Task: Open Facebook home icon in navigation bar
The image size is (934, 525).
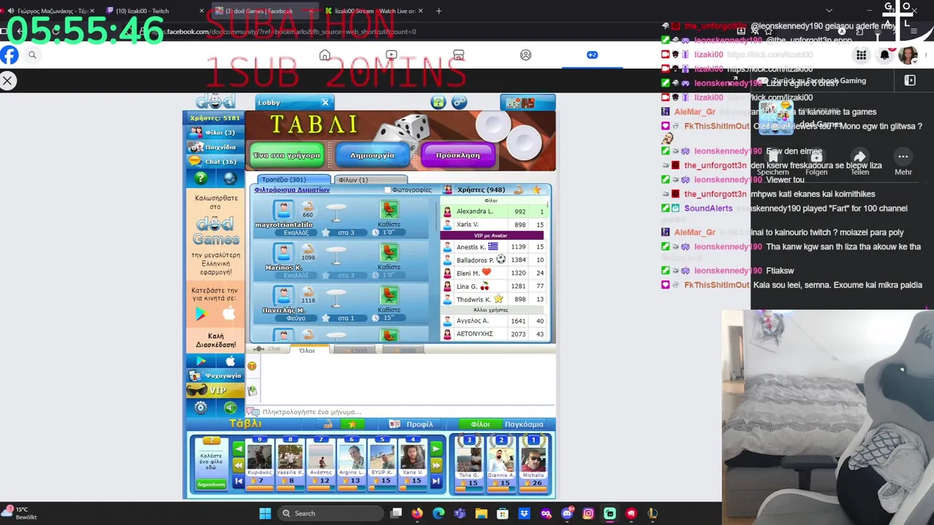Action: [x=325, y=55]
